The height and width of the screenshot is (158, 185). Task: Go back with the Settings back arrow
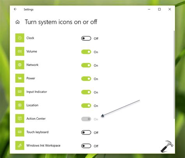pos(15,9)
